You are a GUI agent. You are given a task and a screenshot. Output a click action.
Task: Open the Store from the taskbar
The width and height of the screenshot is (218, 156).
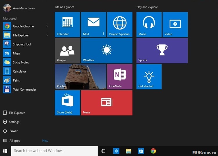point(141,151)
